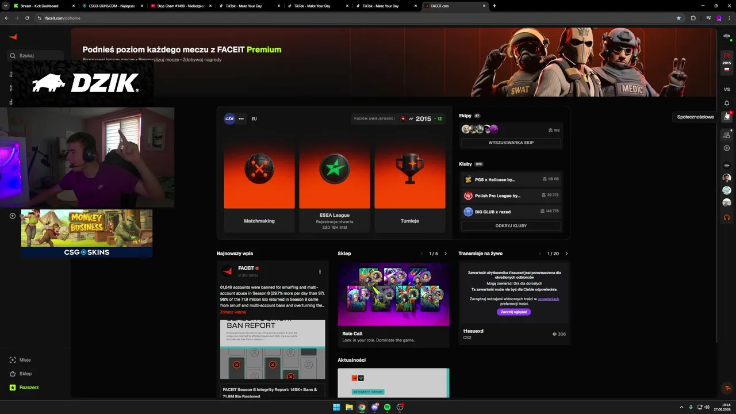Open the Matchmaking card
Screen dimensions: 736x414
point(259,183)
